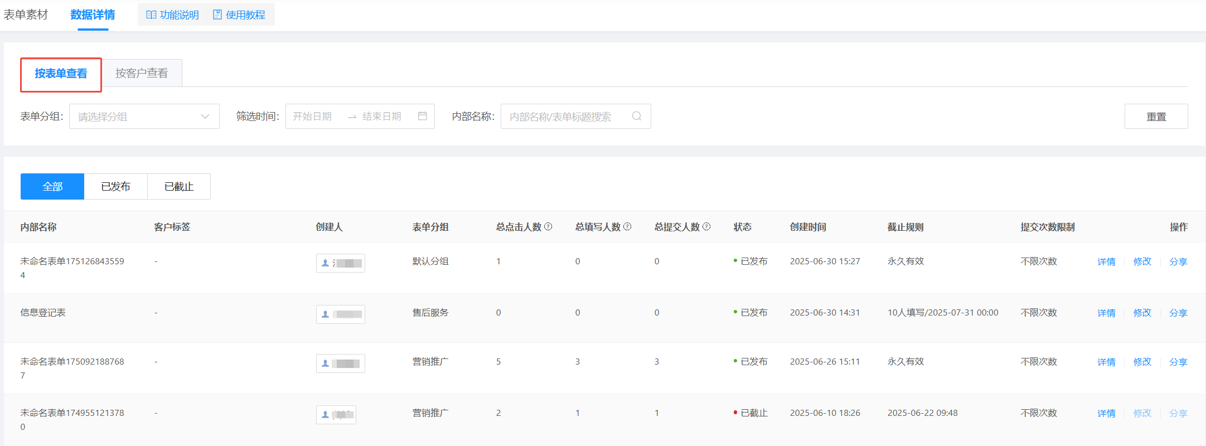
Task: Expand the 请选择分组 chevron arrow
Action: click(x=205, y=117)
